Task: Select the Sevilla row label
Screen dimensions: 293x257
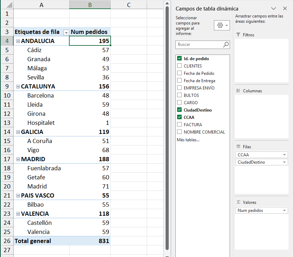Action: click(35, 77)
